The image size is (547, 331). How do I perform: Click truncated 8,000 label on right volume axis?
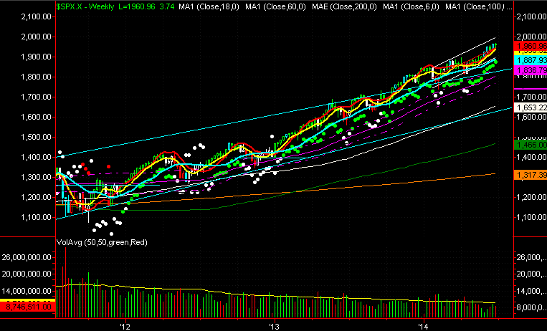531,307
